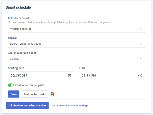Open the Weekly cleaning schedule dropdown

tap(76, 29)
